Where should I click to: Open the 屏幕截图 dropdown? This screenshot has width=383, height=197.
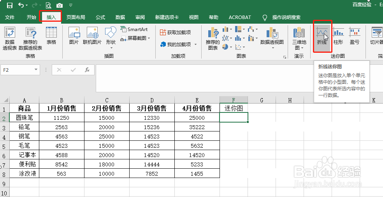coord(135,38)
